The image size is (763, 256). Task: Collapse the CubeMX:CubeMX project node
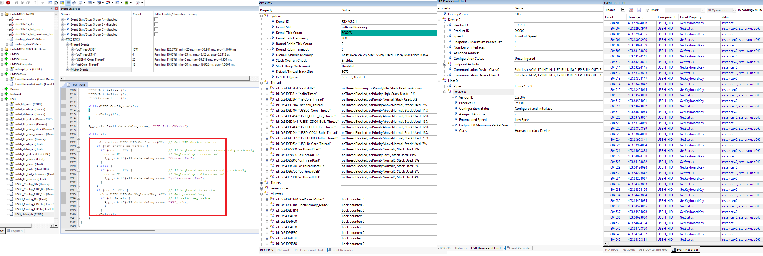click(2, 14)
